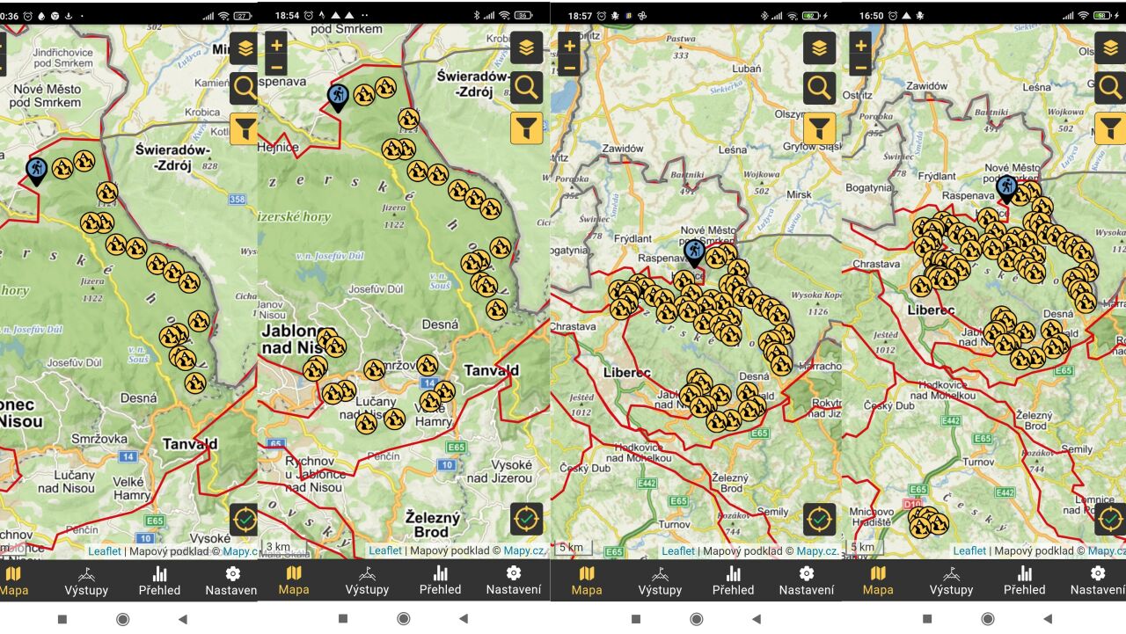Toggle the filter funnel in the 18:57 screen

pyautogui.click(x=819, y=128)
